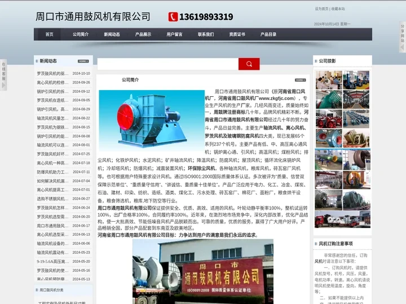The width and height of the screenshot is (406, 304).
Task: Click MORE button beside 公司简介 heading
Action: pos(301,80)
